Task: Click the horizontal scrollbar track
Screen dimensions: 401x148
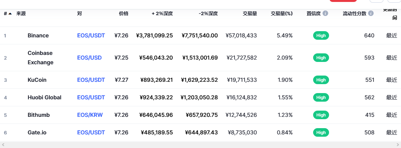Action: click(x=200, y=144)
